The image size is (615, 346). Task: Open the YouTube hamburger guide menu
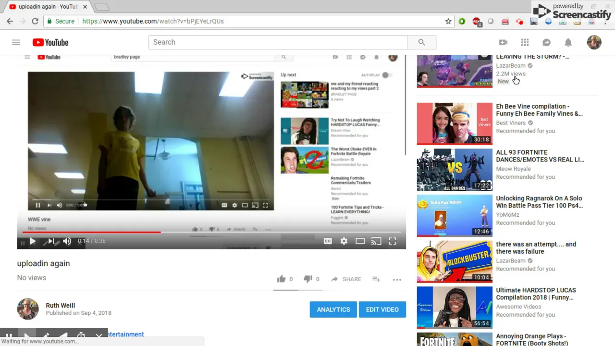point(16,42)
